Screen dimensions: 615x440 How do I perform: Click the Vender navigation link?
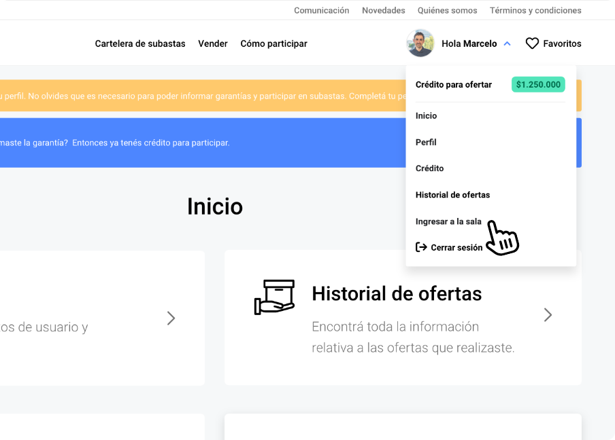(x=213, y=43)
